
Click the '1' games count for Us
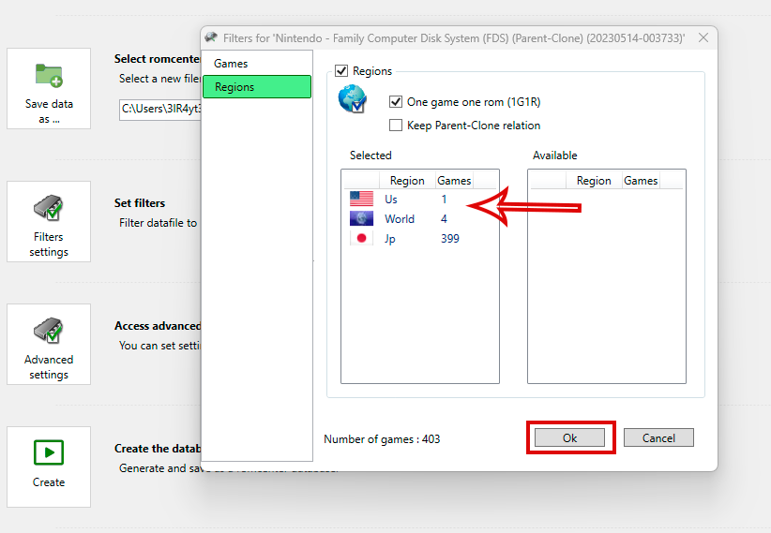[444, 199]
